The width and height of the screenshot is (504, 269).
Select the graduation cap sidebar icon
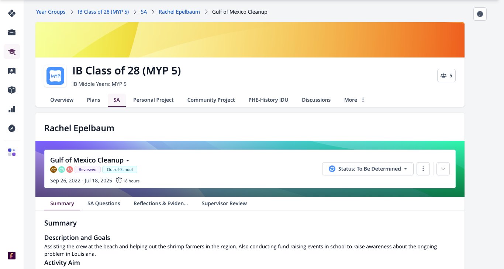coord(12,52)
